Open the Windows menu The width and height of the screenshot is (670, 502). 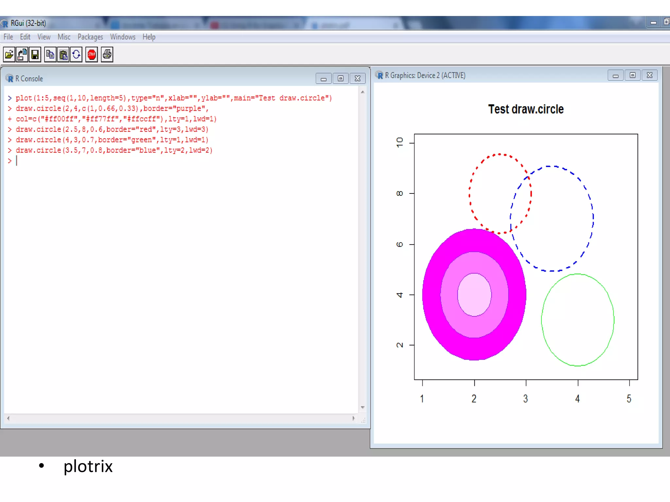click(x=123, y=37)
